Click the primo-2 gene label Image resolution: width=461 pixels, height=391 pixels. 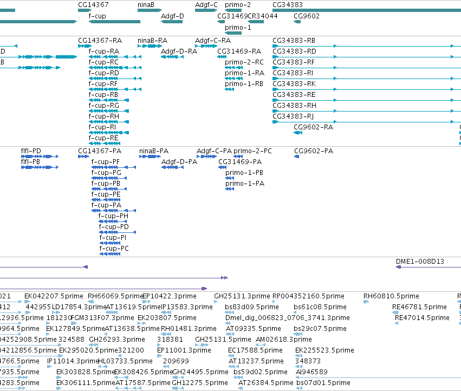238,5
